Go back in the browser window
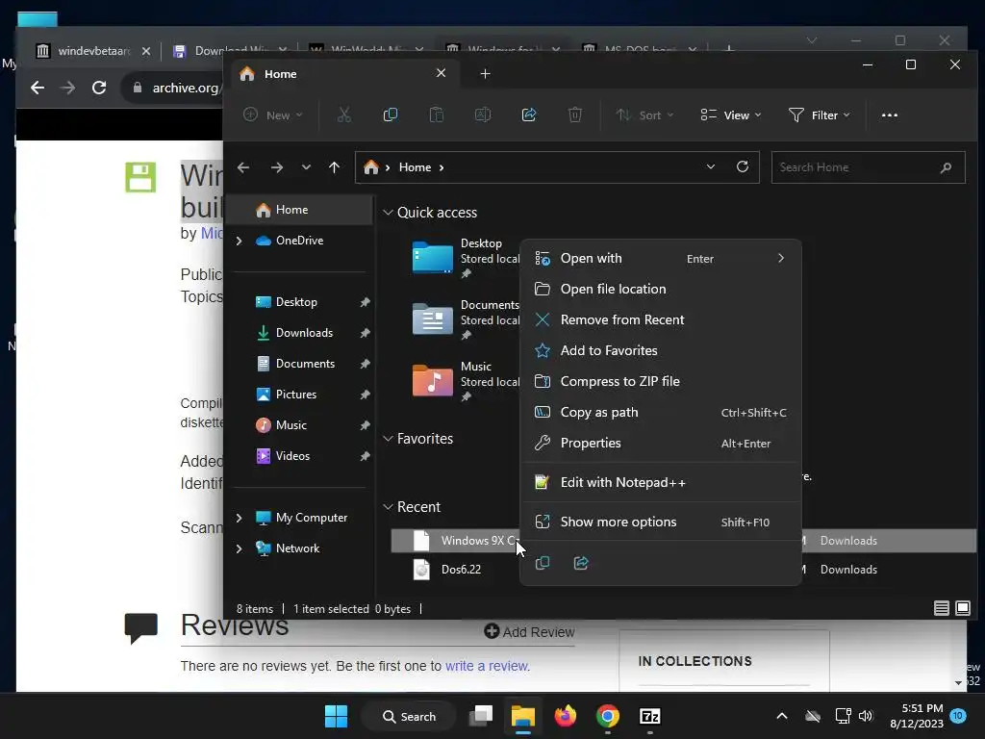Screen dimensions: 985x739 (38, 88)
